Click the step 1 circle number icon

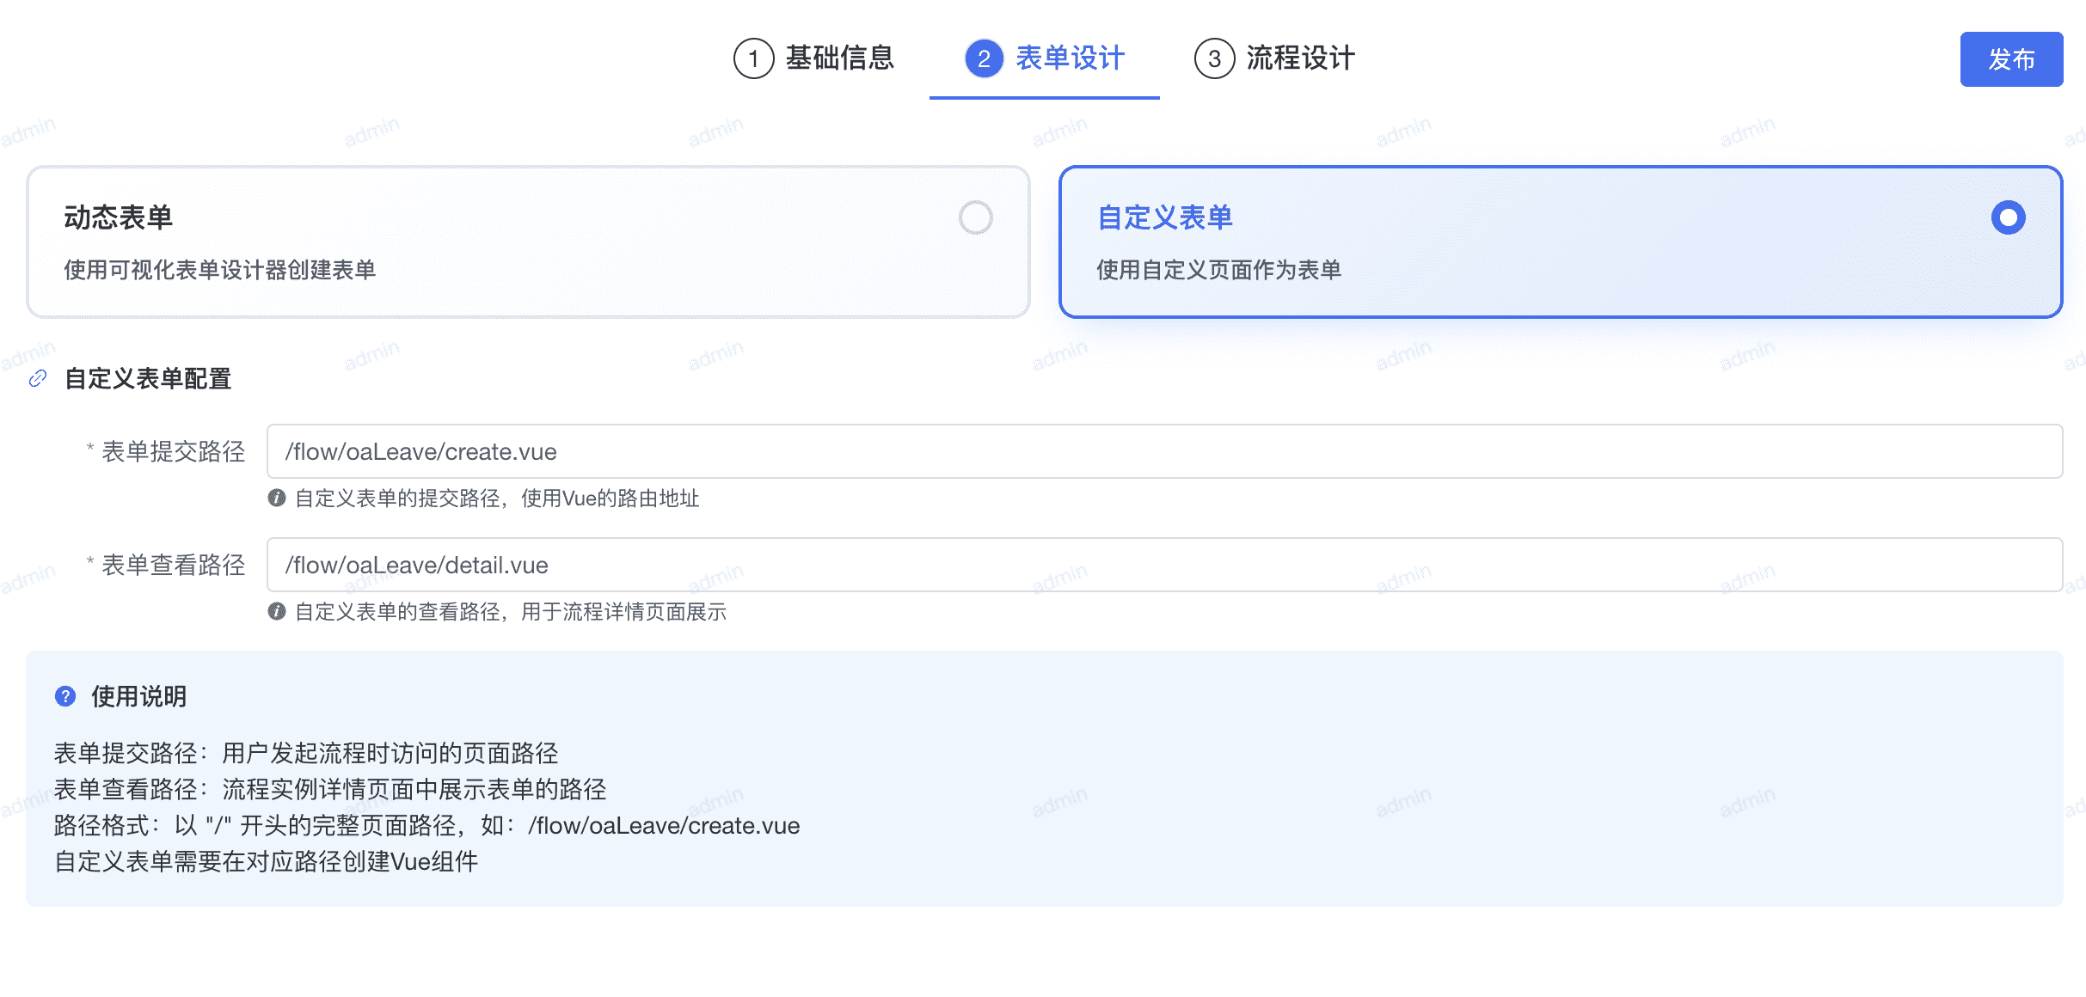pos(753,58)
